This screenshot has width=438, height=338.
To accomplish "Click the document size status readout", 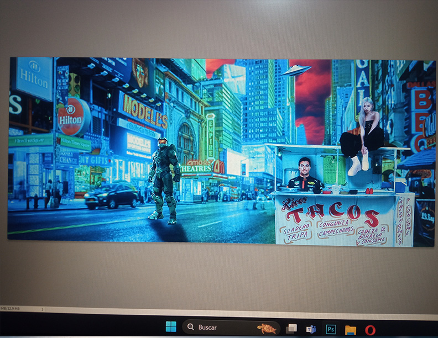I will [11, 309].
